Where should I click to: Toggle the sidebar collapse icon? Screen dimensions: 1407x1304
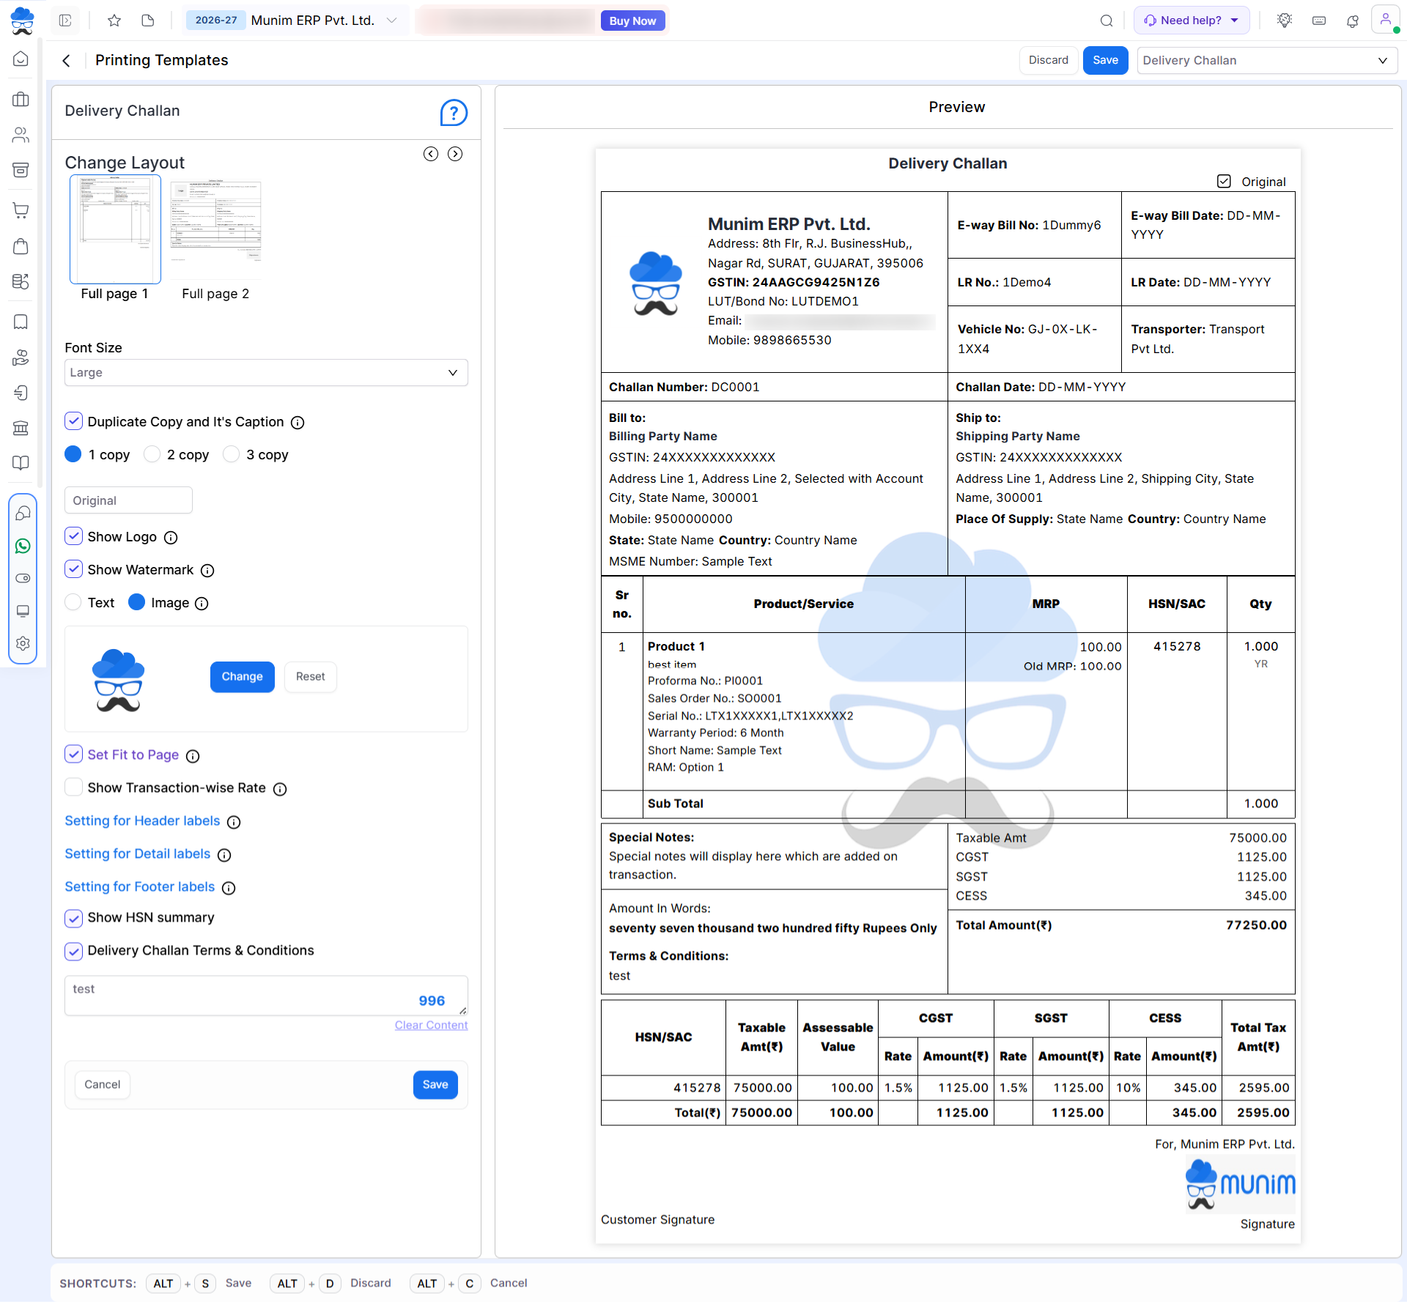click(65, 21)
